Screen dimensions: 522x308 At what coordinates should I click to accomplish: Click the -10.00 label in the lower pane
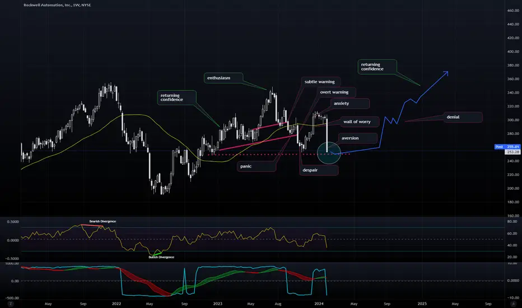pos(512,298)
